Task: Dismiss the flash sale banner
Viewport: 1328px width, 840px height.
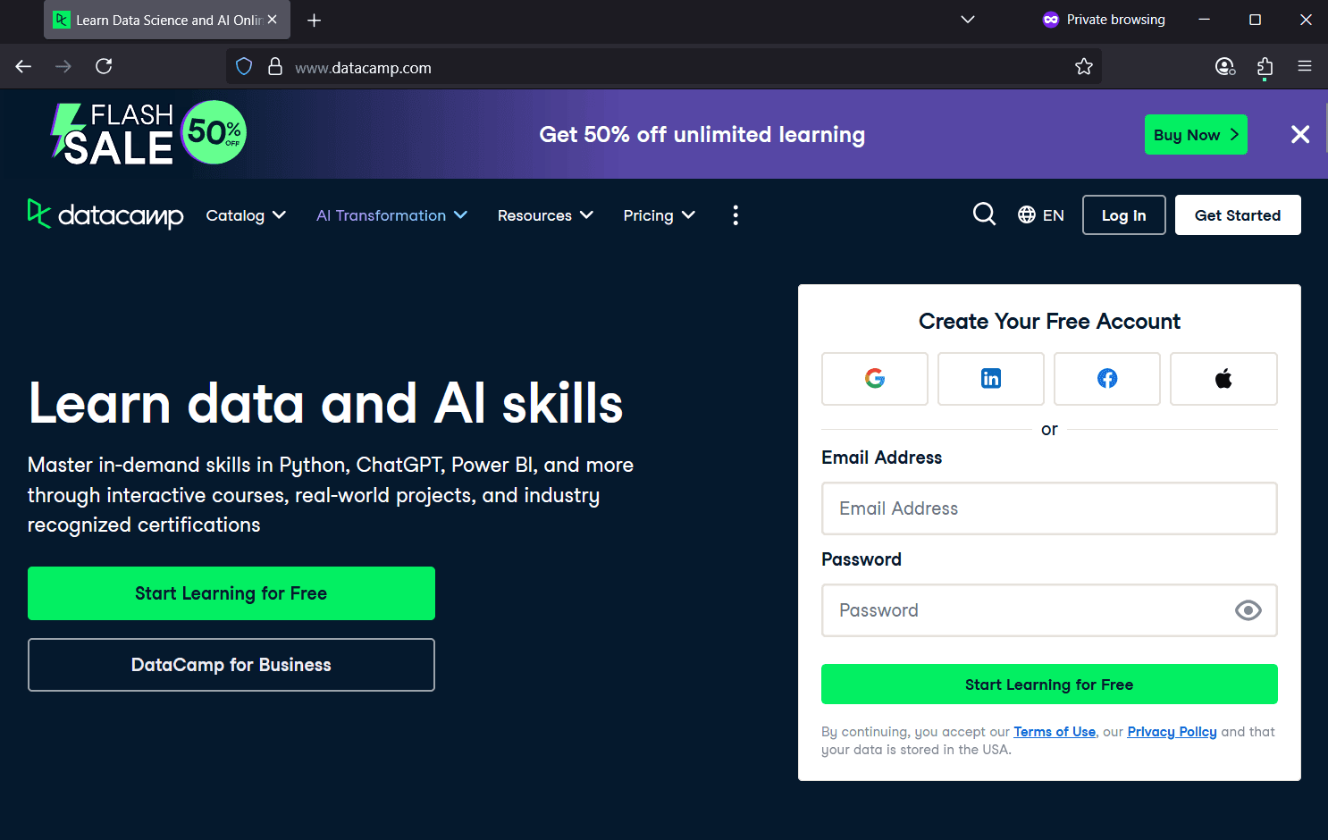Action: (1300, 134)
